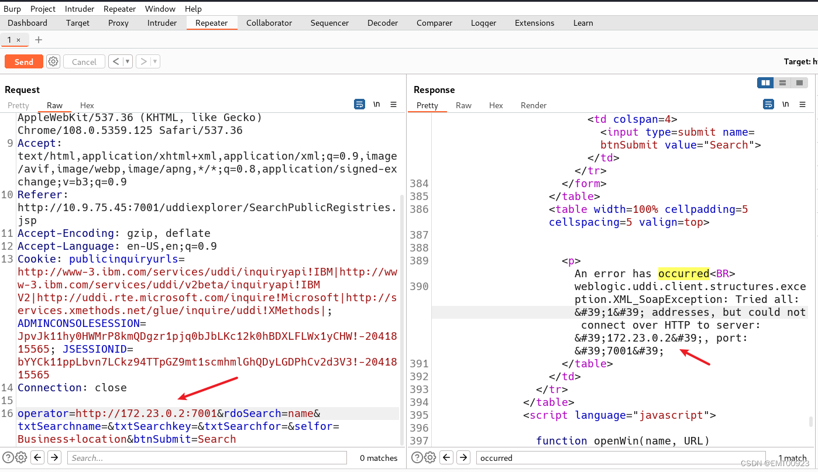Screen dimensions: 818x472
Task: Add a new Repeater tab
Action: 39,40
